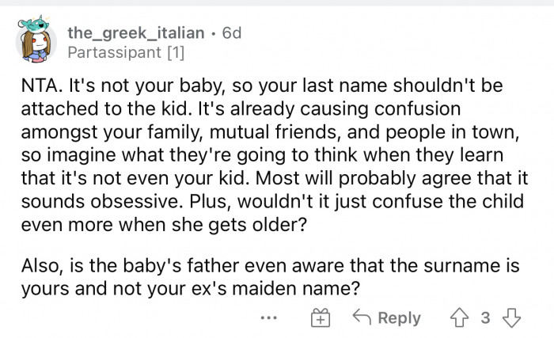Click the 6d comment timestamp
554x338 pixels.
click(x=230, y=33)
